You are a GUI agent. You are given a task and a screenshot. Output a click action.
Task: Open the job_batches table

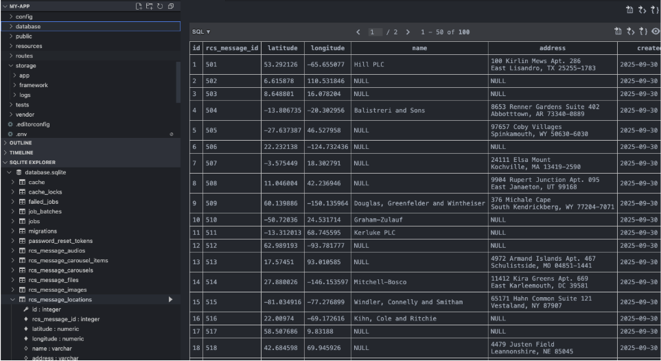[45, 211]
